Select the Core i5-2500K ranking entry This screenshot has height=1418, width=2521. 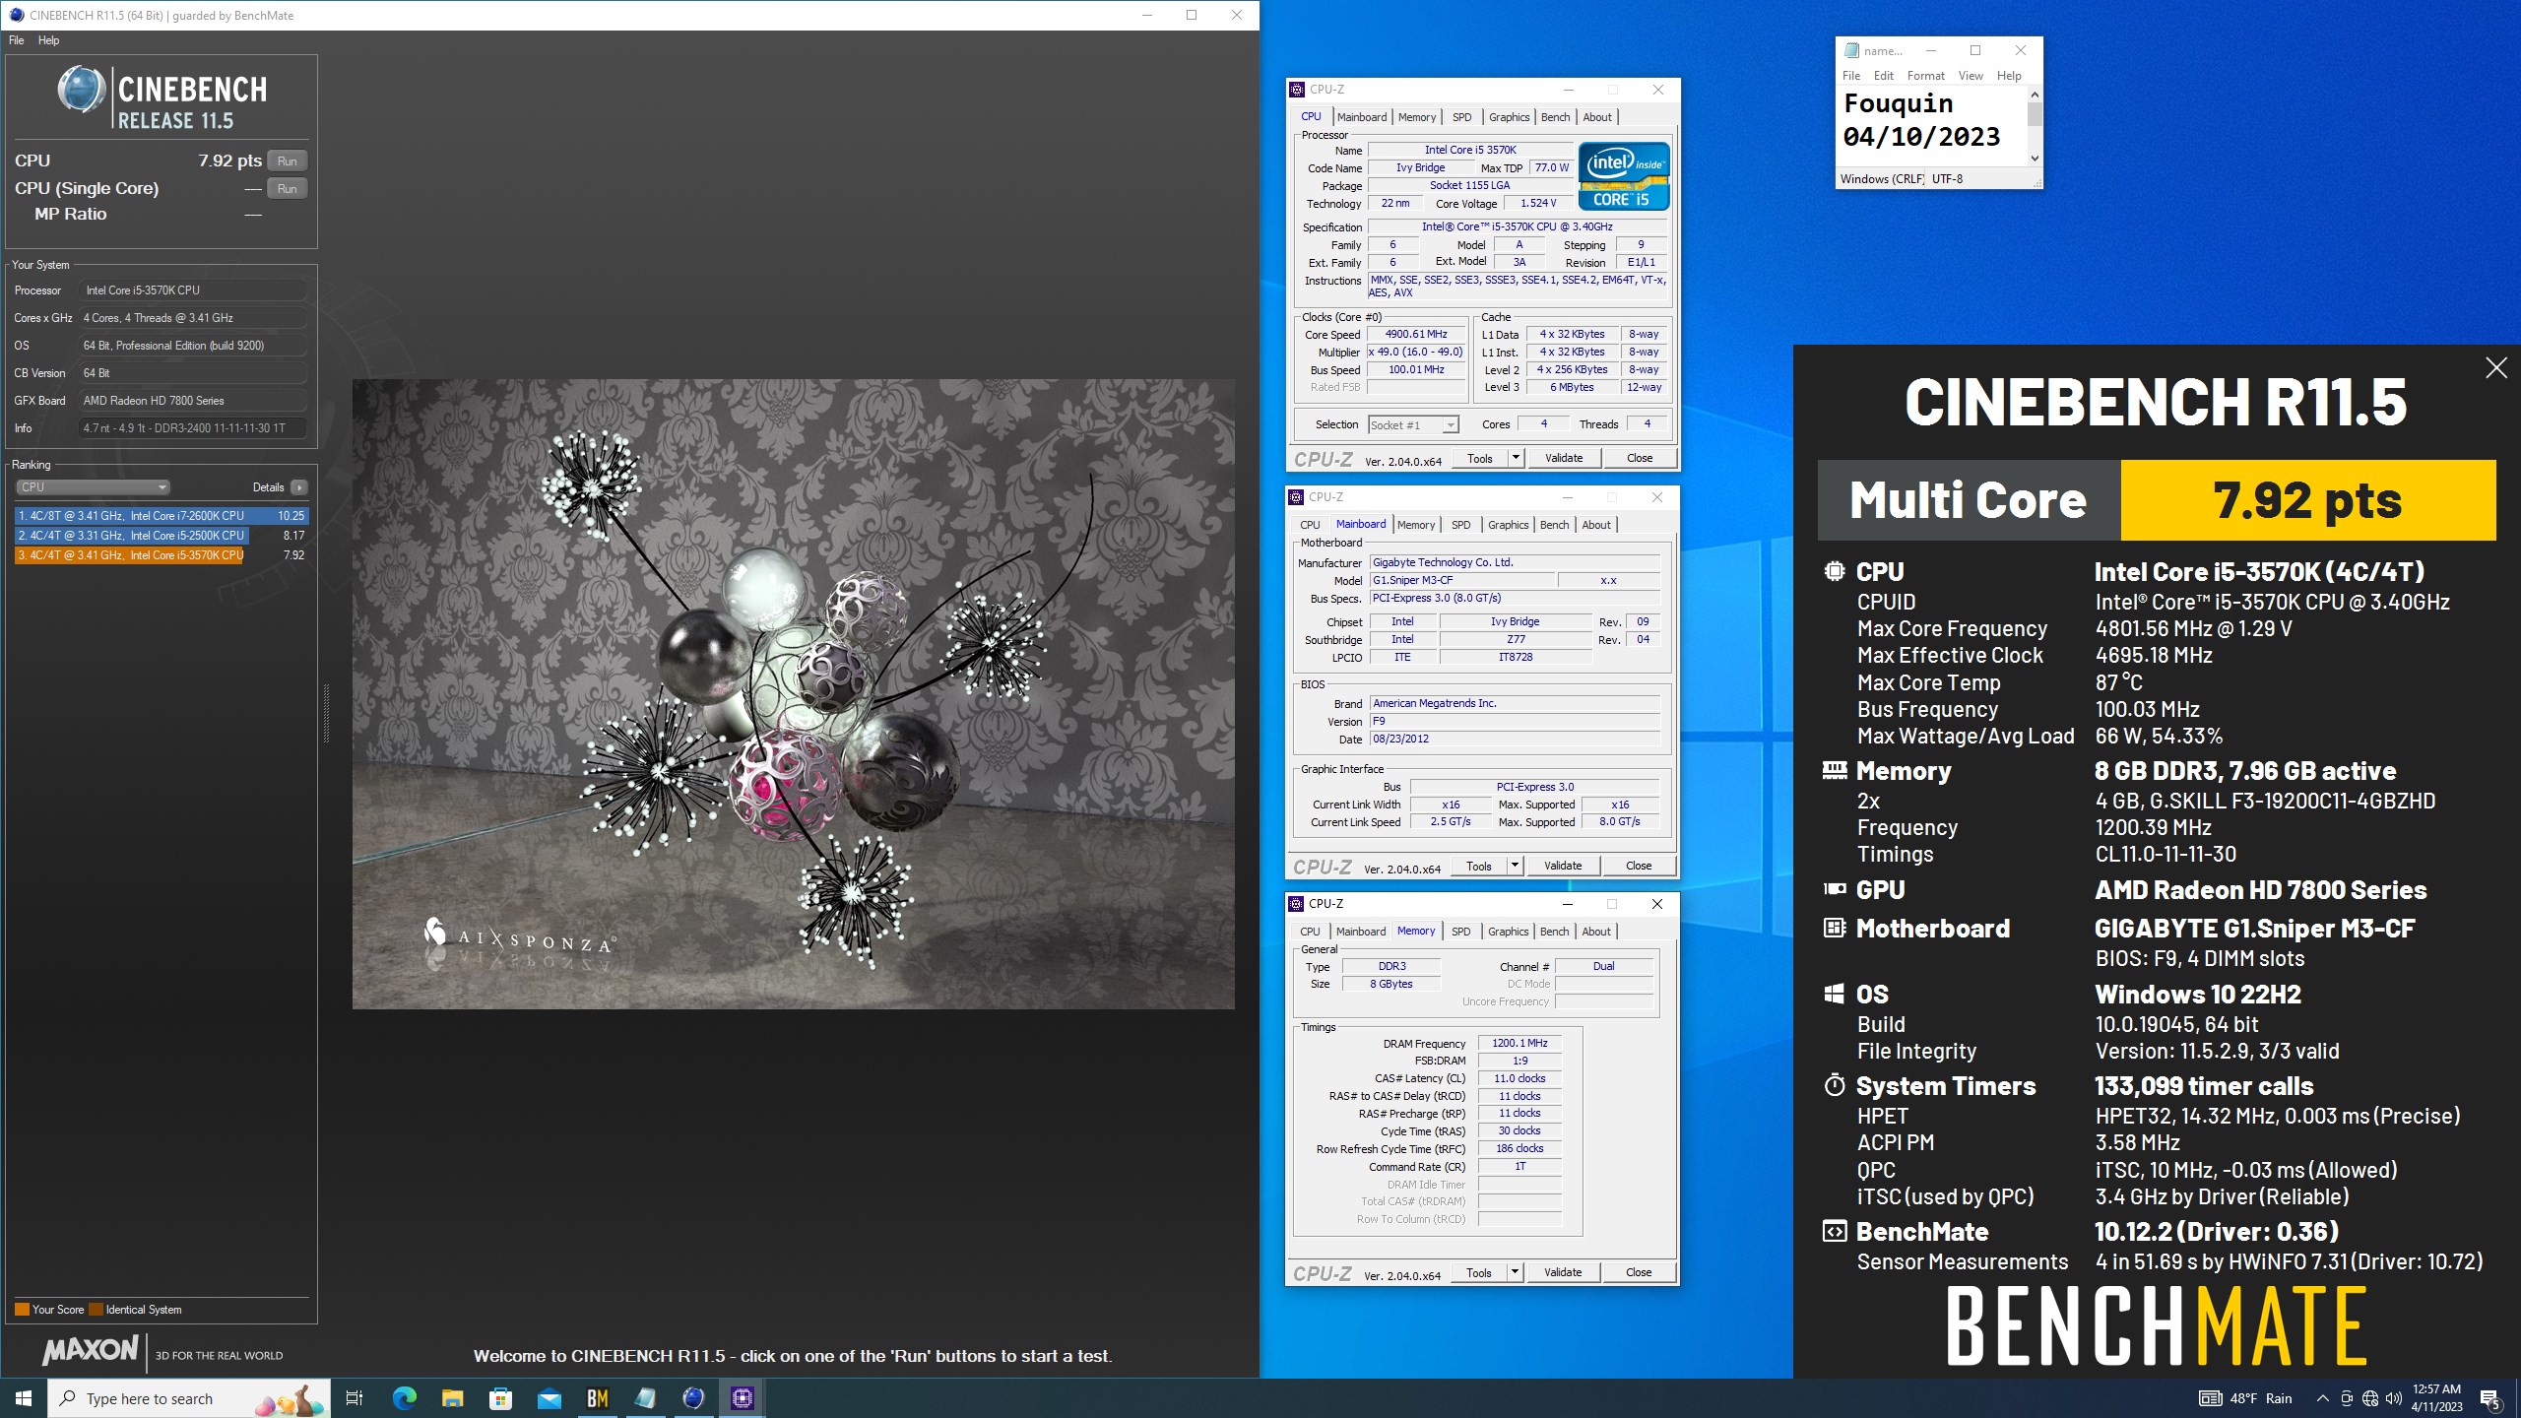162,536
